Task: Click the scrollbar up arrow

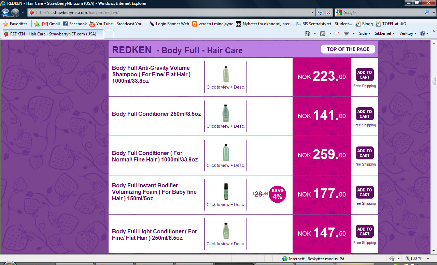Action: click(x=434, y=43)
